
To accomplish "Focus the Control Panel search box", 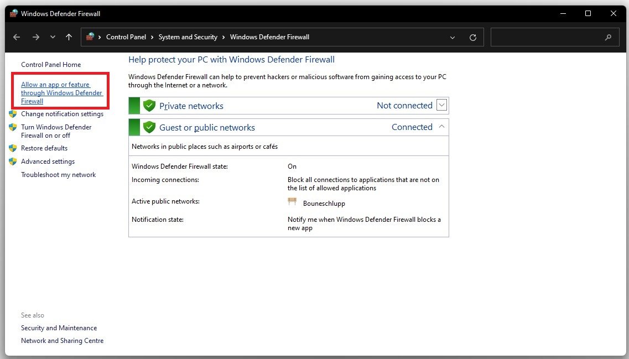I will [x=555, y=37].
